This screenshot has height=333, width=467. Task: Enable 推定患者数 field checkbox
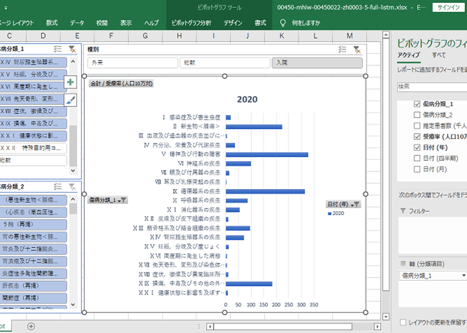tap(417, 126)
